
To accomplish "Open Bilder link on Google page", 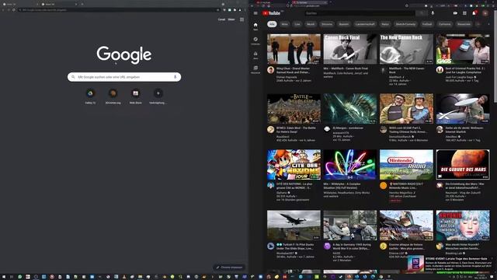I will click(x=231, y=19).
